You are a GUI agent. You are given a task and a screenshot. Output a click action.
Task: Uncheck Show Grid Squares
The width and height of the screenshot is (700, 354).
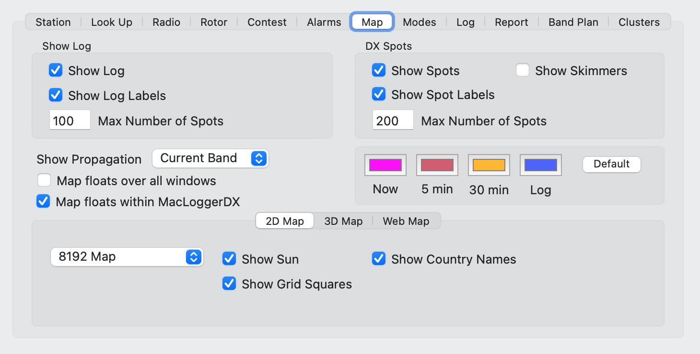pyautogui.click(x=229, y=283)
